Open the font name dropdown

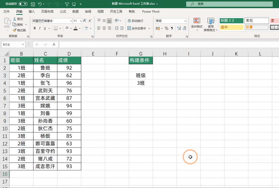point(71,21)
